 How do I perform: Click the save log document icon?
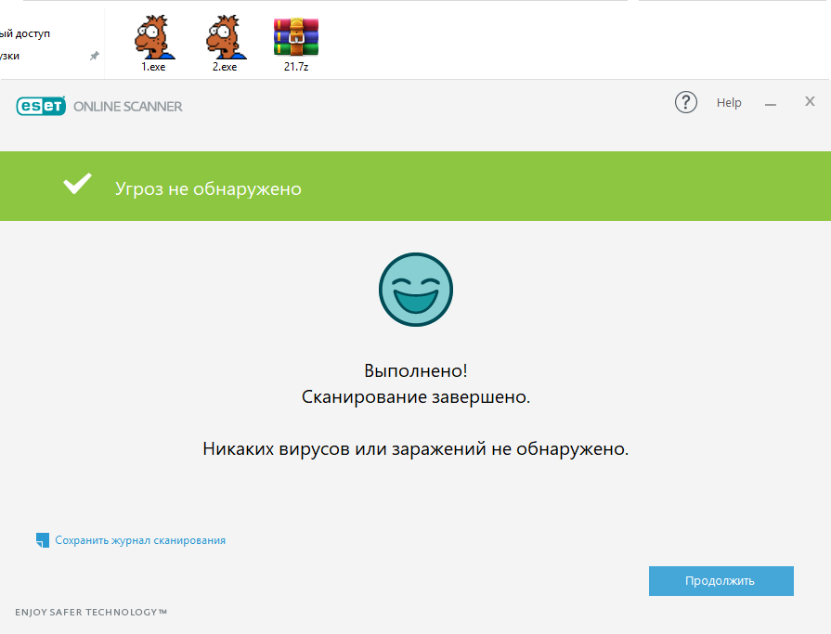(x=43, y=539)
